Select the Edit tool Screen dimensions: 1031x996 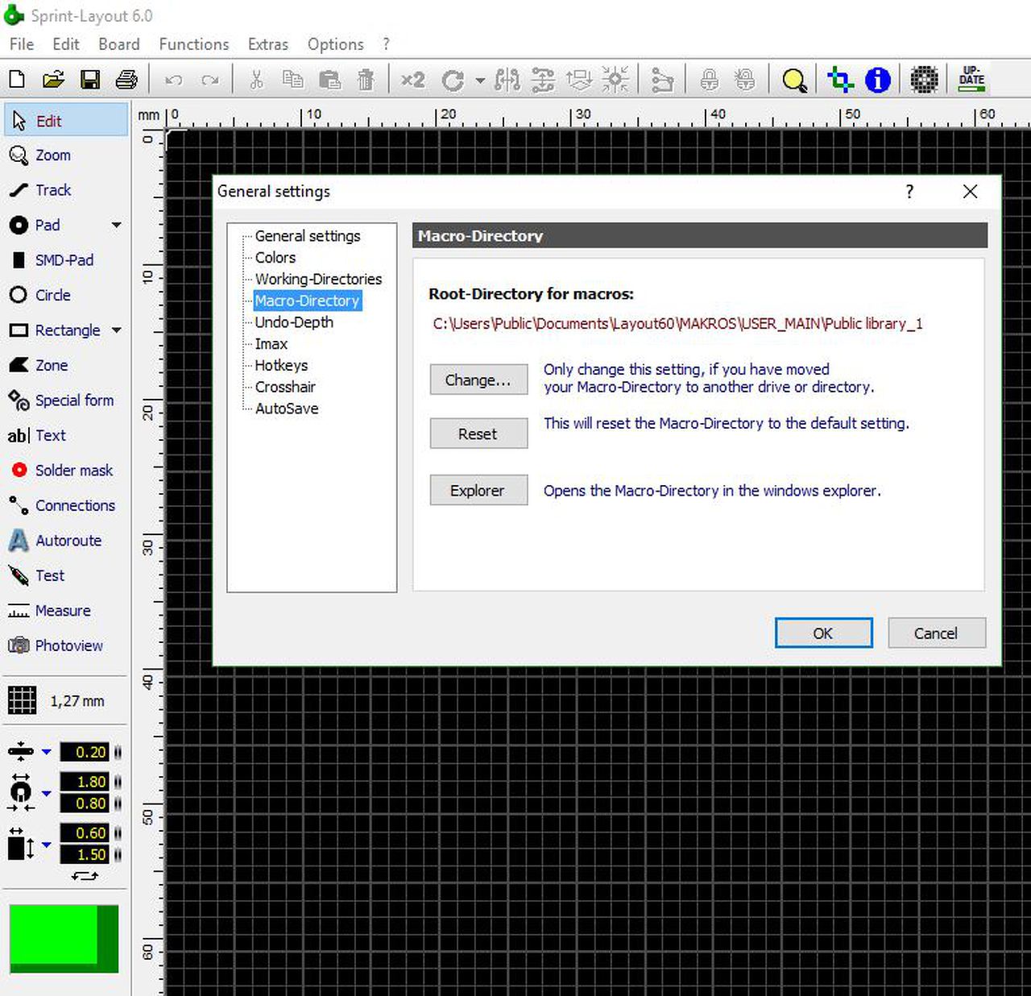point(66,121)
